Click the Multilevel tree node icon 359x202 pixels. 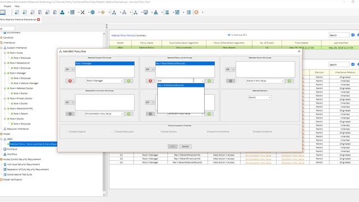tap(5, 149)
